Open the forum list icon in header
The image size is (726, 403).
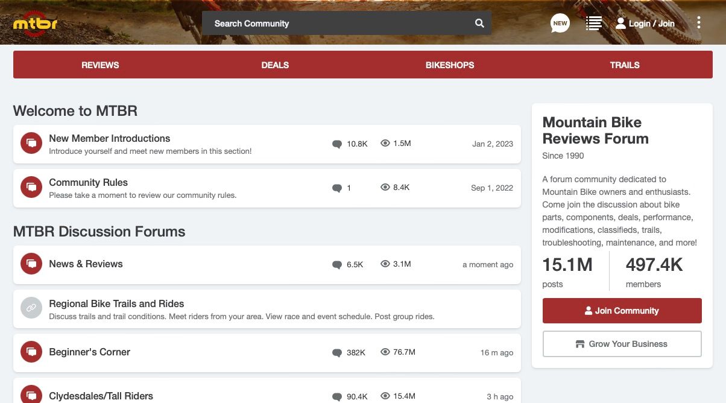coord(594,24)
